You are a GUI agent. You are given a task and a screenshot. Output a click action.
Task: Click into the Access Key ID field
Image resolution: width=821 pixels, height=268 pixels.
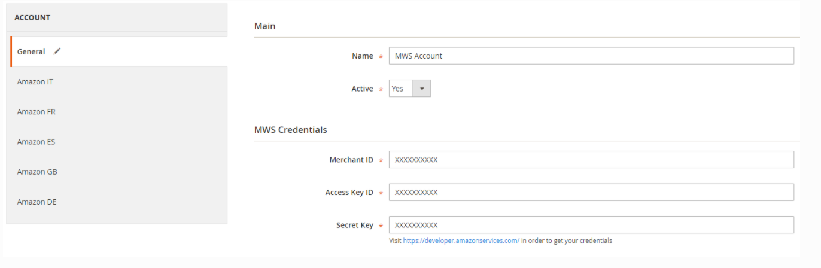click(591, 192)
